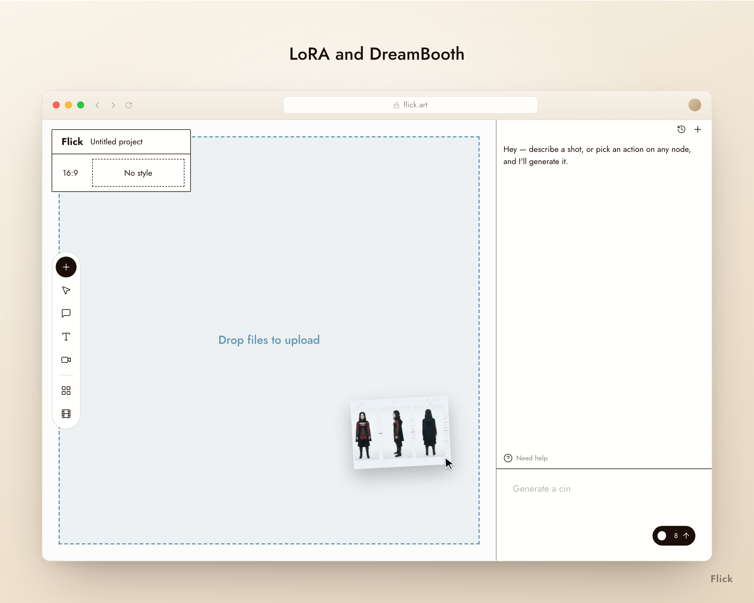Viewport: 754px width, 603px height.
Task: Click the Drop files to upload text
Action: tap(269, 340)
